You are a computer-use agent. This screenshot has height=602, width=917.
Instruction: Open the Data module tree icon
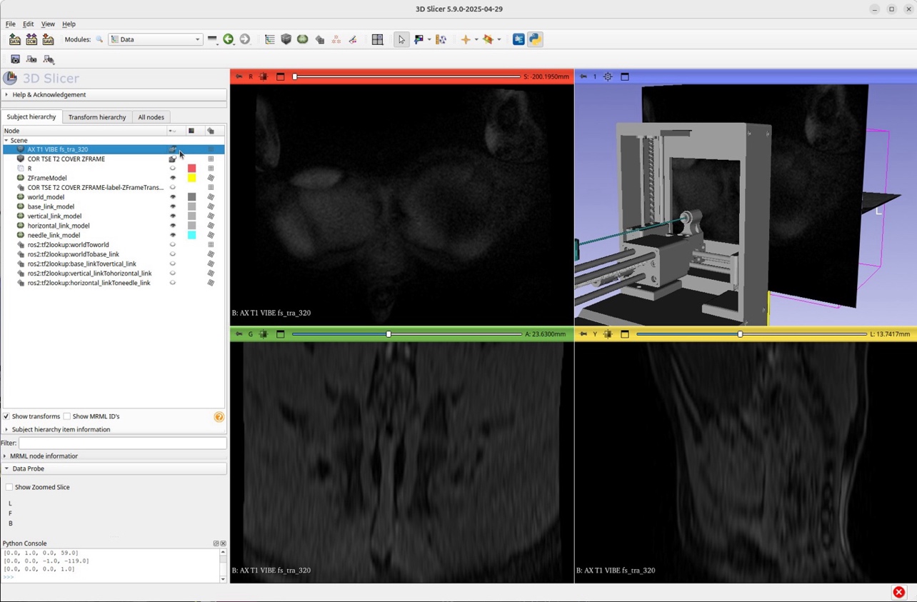coord(269,39)
